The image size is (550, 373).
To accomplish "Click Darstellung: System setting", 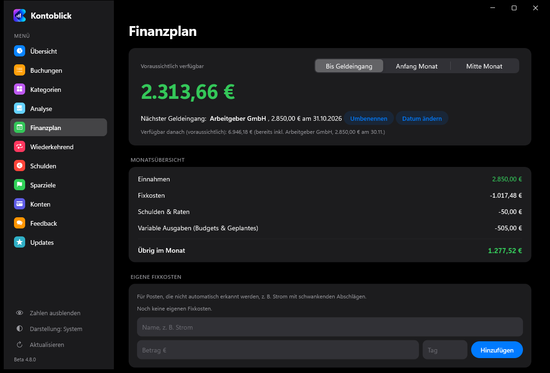I will (x=56, y=329).
